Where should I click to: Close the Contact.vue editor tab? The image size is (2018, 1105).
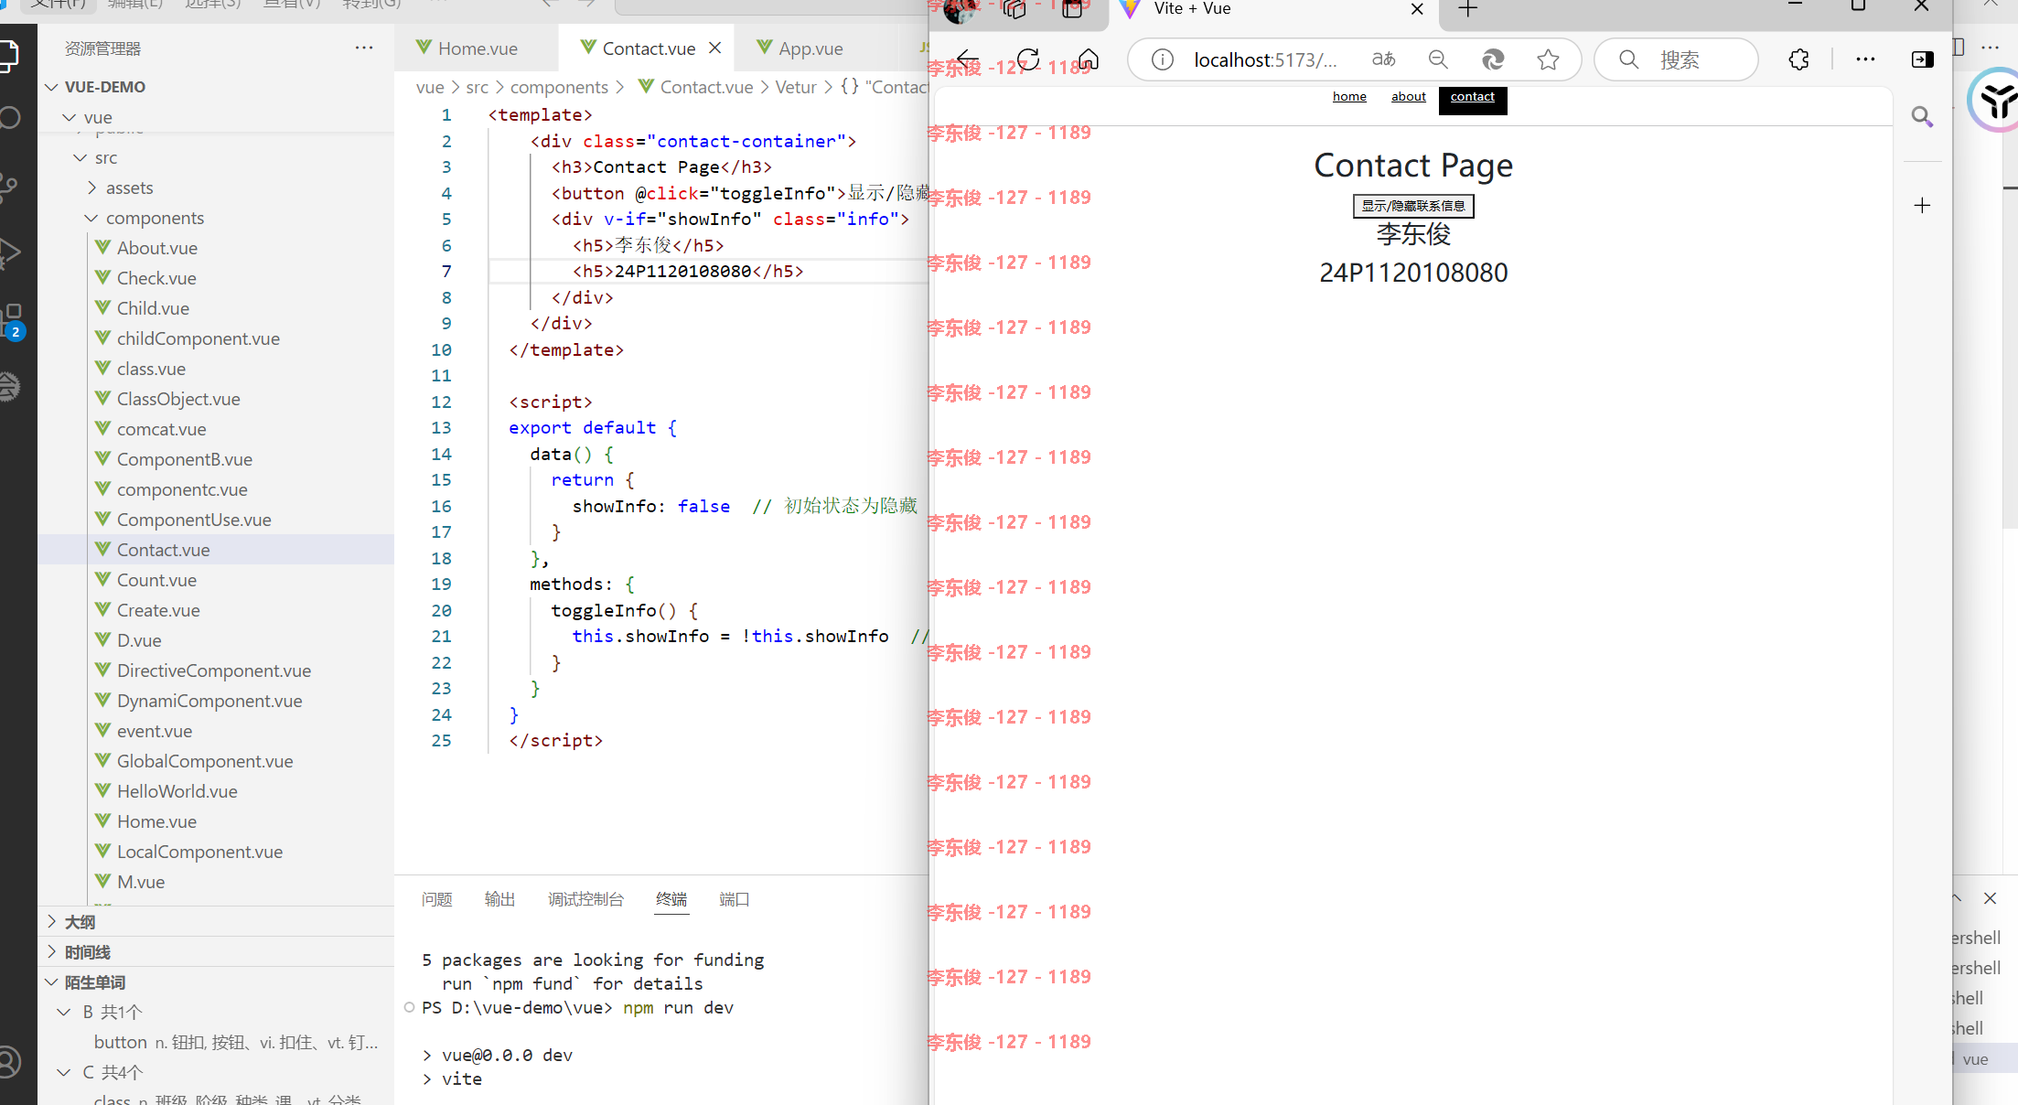coord(715,48)
